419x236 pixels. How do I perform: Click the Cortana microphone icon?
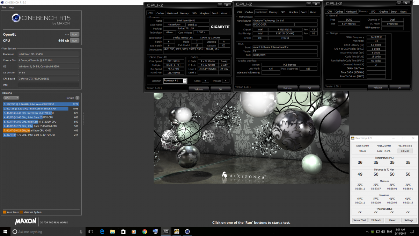tap(81, 231)
